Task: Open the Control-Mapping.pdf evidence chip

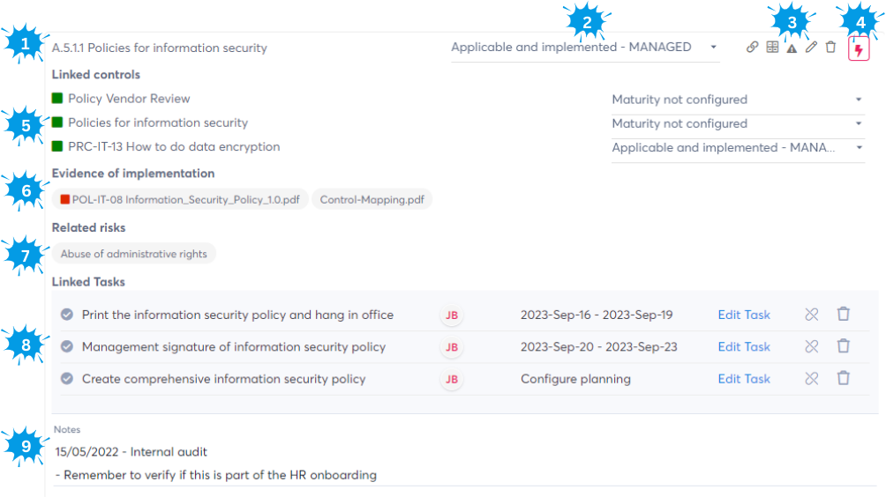Action: click(x=372, y=200)
